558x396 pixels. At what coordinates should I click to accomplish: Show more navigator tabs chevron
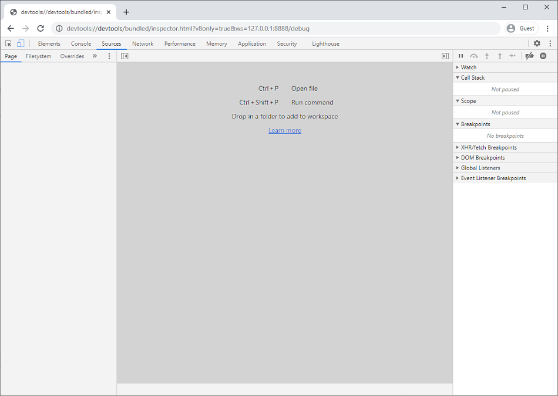click(x=95, y=56)
